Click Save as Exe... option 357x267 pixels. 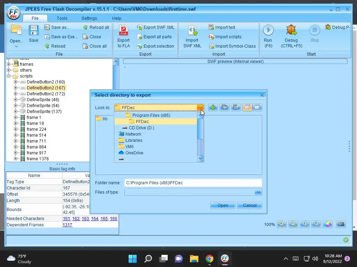[61, 37]
